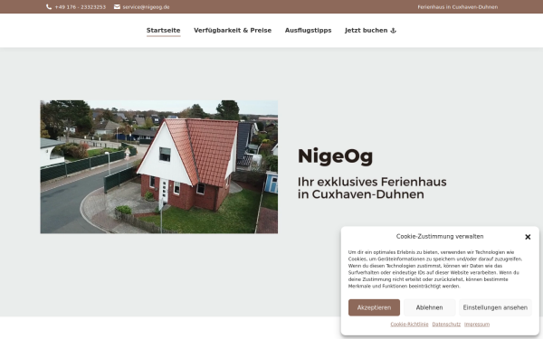Accept cookies with Akzeptieren button
Image resolution: width=543 pixels, height=339 pixels.
374,307
